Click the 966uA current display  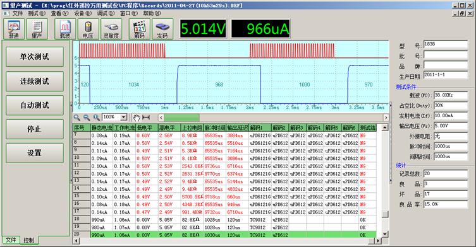(x=261, y=29)
